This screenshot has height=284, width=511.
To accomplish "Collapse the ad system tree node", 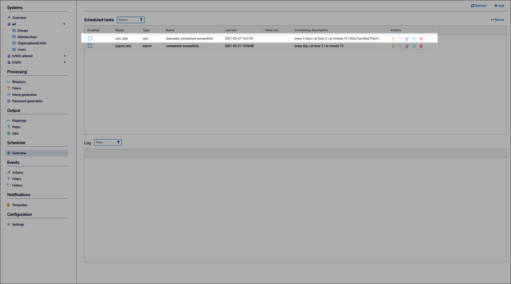I will point(64,24).
